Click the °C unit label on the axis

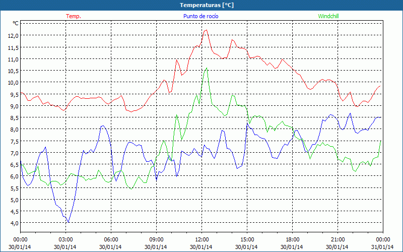pyautogui.click(x=16, y=23)
